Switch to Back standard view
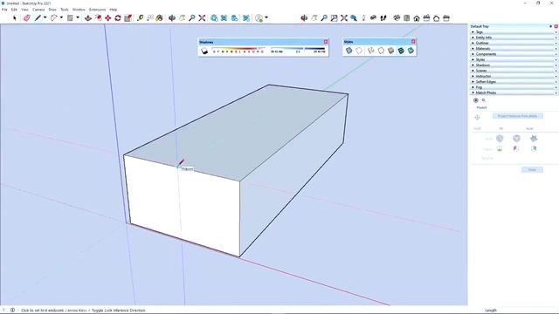This screenshot has width=559, height=314. click(437, 18)
